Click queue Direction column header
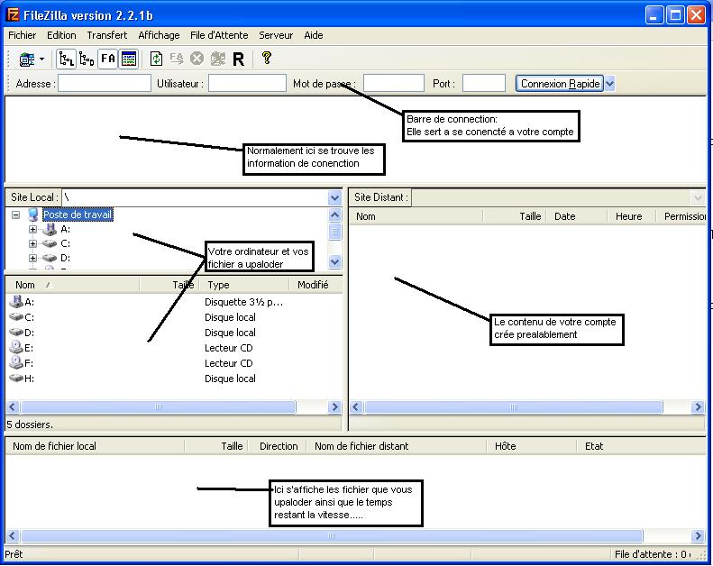 [x=279, y=446]
